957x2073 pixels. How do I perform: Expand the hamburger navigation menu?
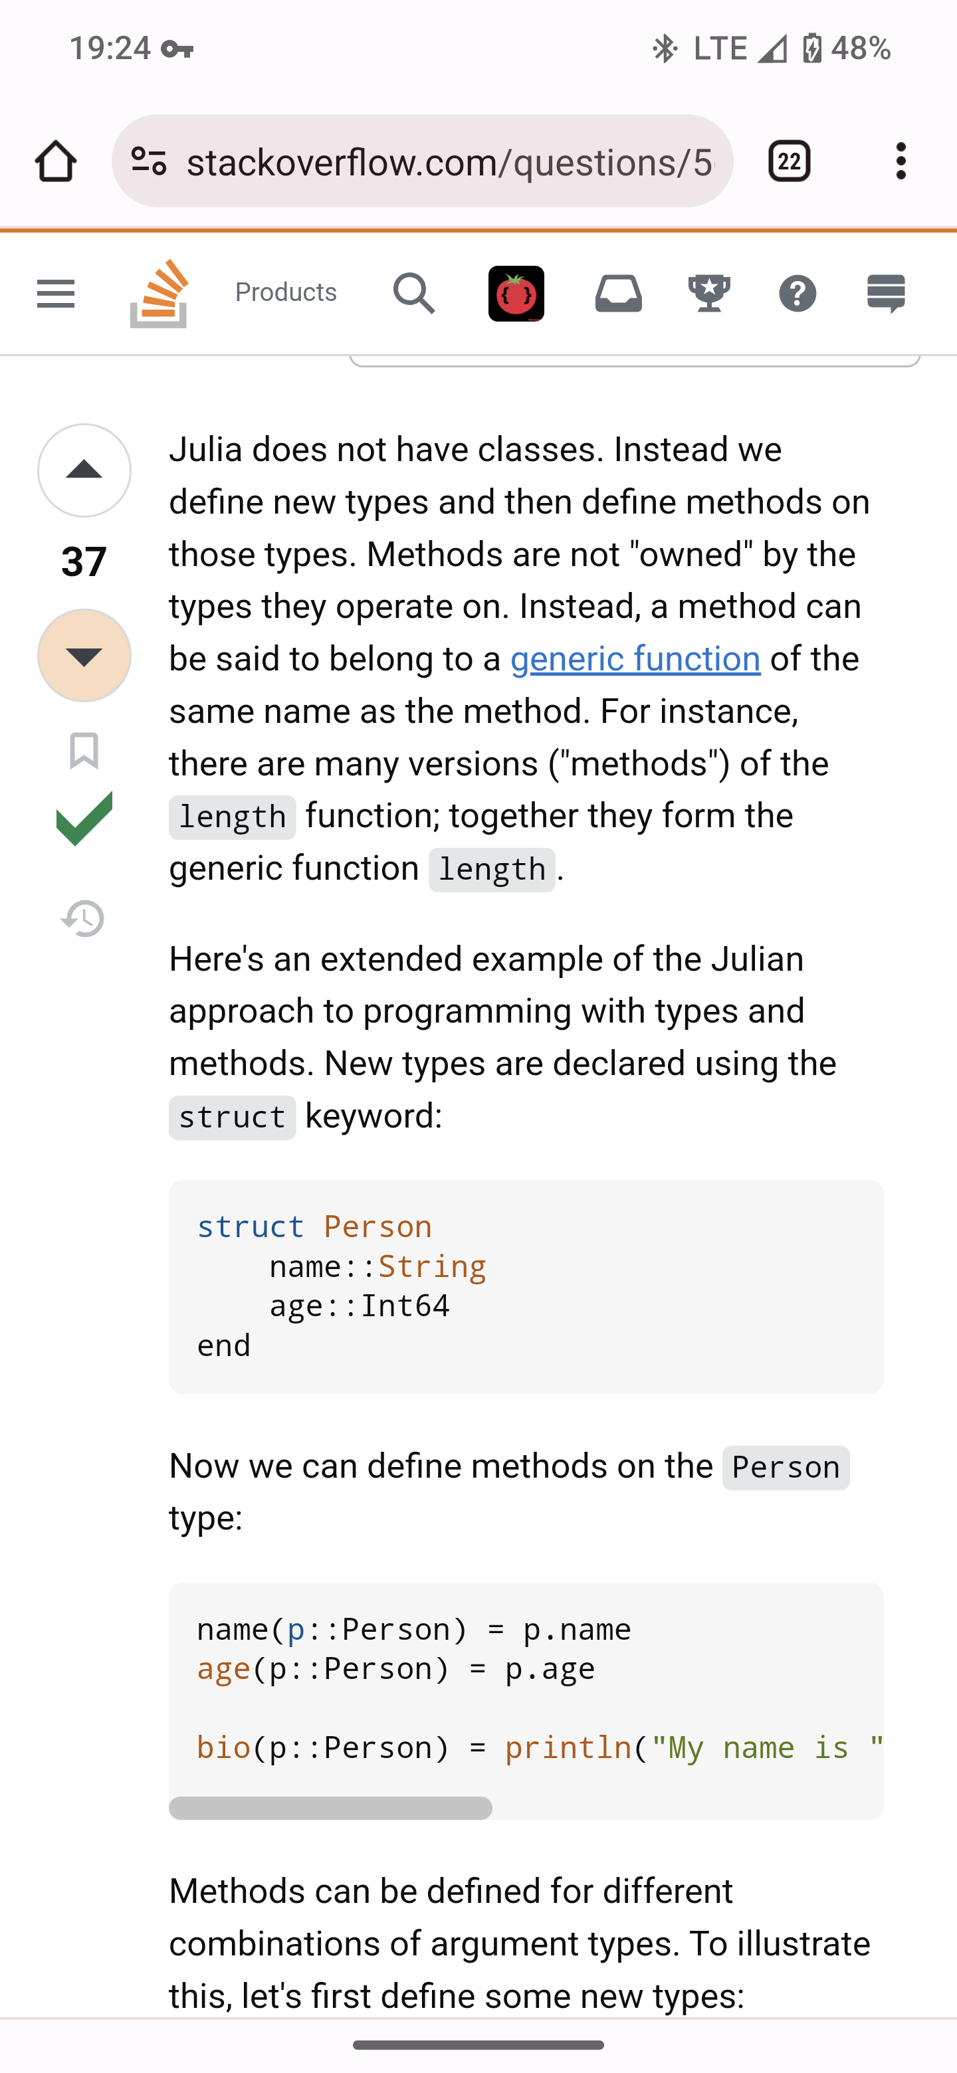click(56, 293)
